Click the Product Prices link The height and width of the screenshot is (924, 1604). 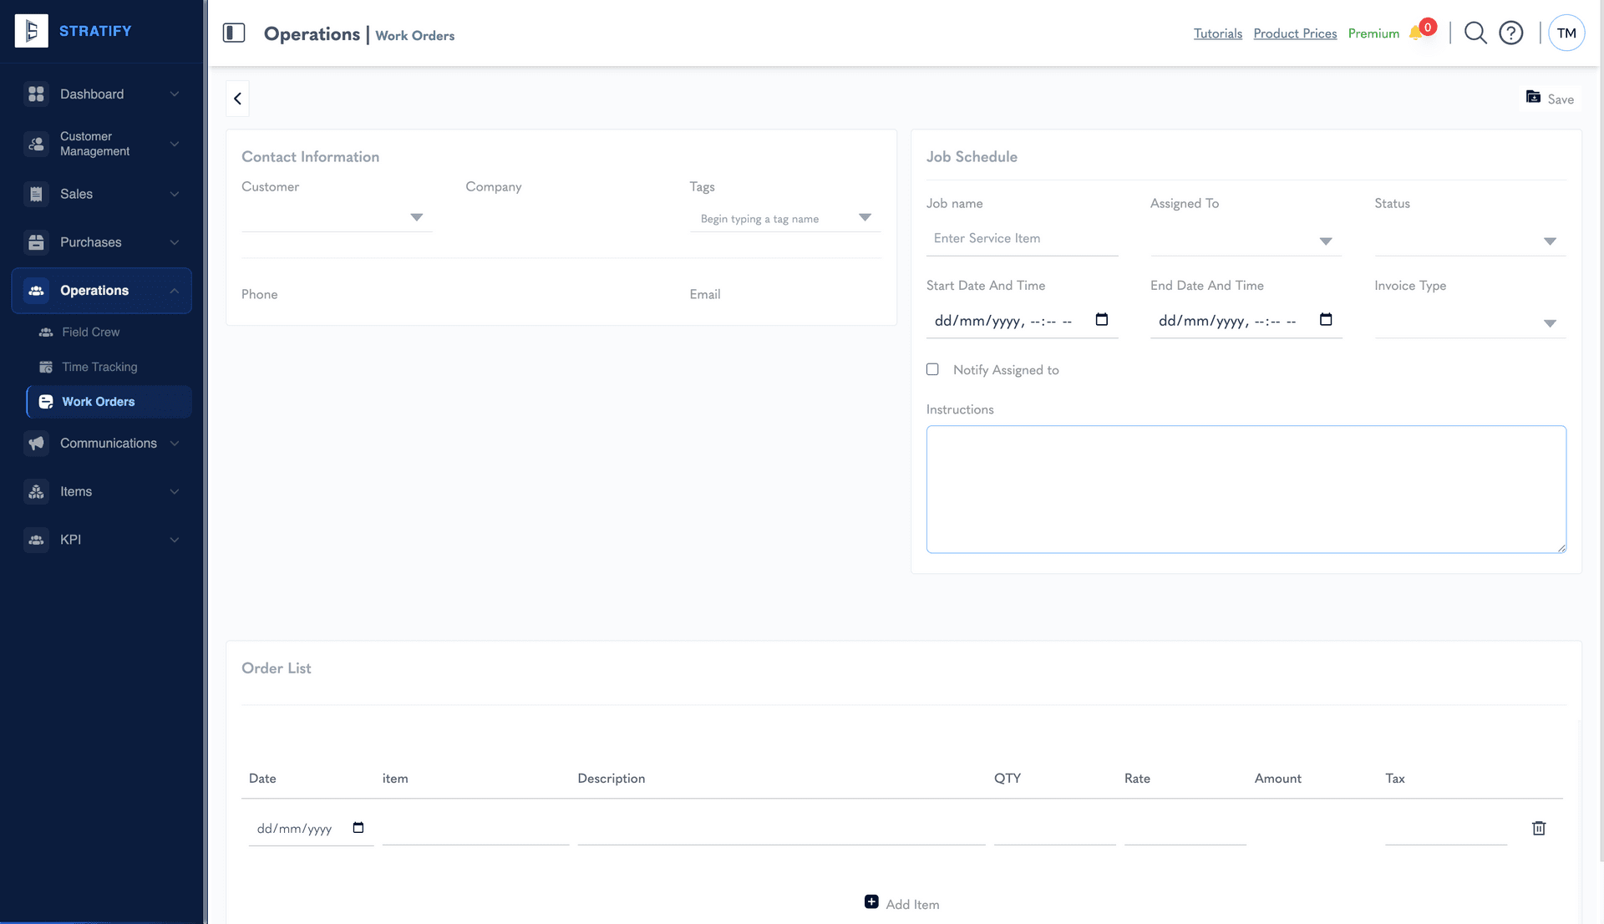pos(1295,33)
